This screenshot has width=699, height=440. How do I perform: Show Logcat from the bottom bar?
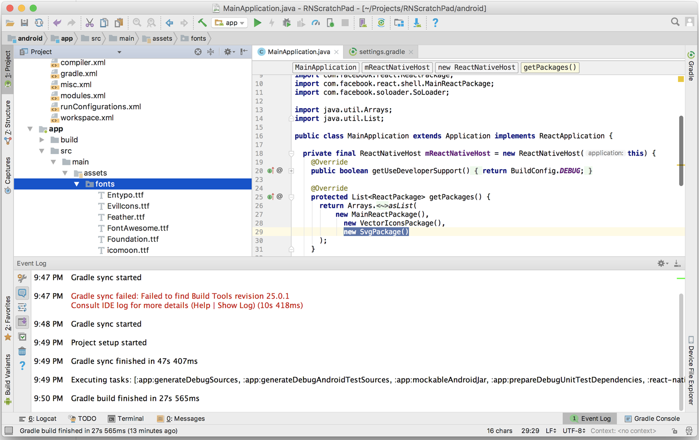pos(44,418)
